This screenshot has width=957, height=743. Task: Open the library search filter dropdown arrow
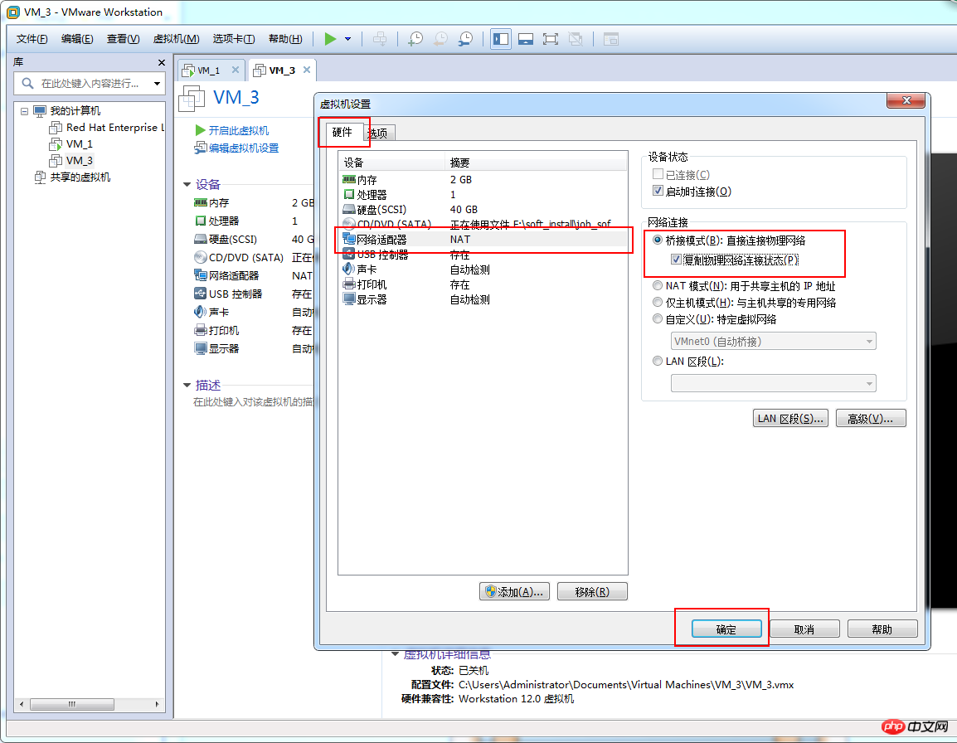[156, 84]
